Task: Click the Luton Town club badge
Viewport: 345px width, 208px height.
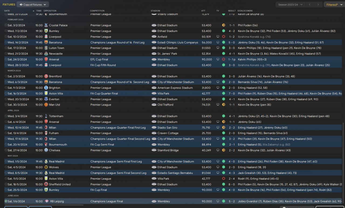Action: [46, 48]
